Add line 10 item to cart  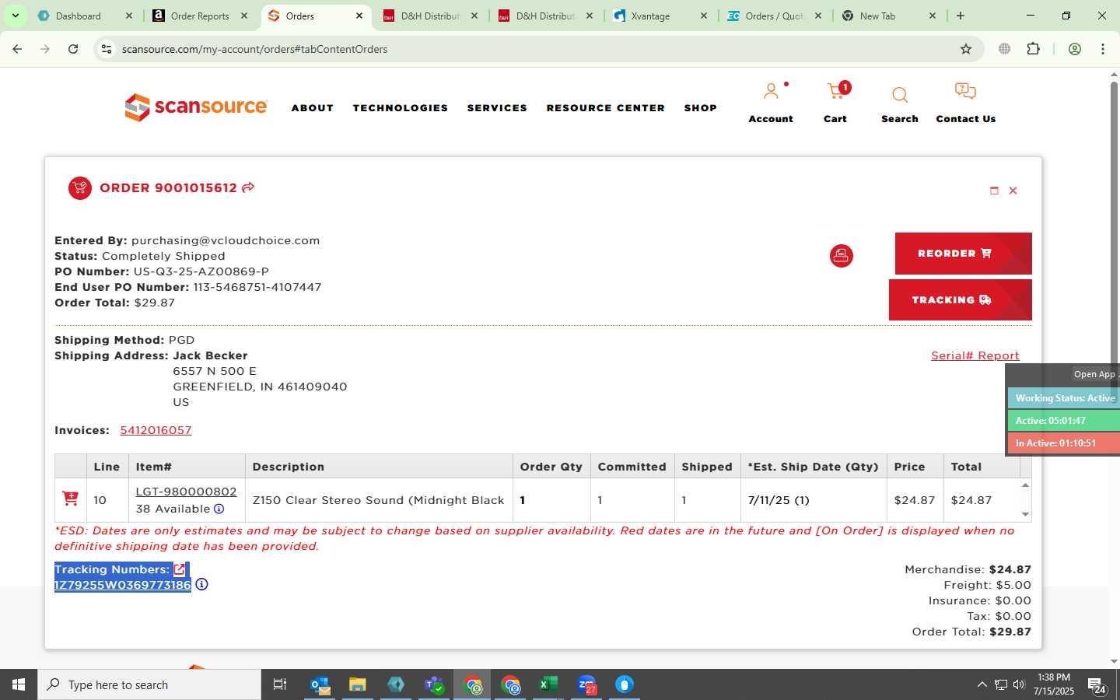(70, 499)
